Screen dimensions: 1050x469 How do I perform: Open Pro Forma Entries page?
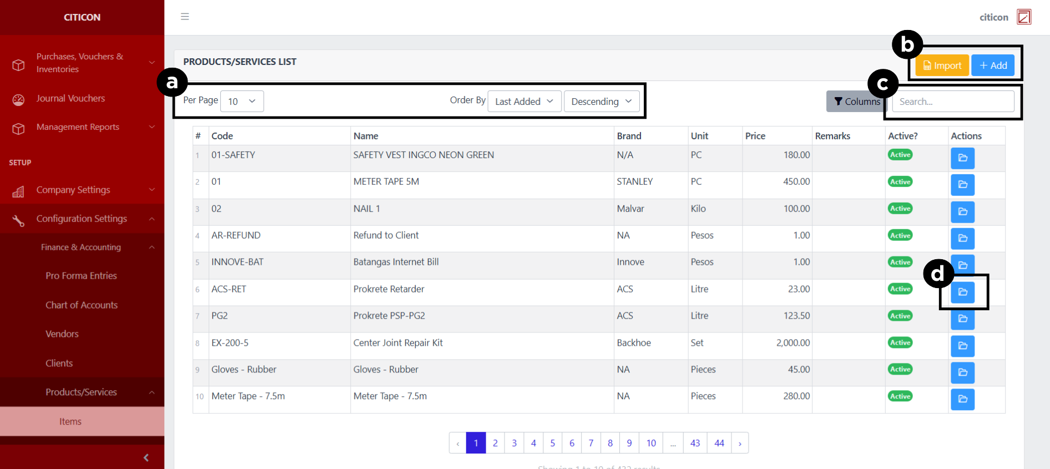[x=81, y=276]
